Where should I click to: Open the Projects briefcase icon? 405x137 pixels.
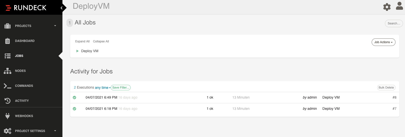(8, 26)
